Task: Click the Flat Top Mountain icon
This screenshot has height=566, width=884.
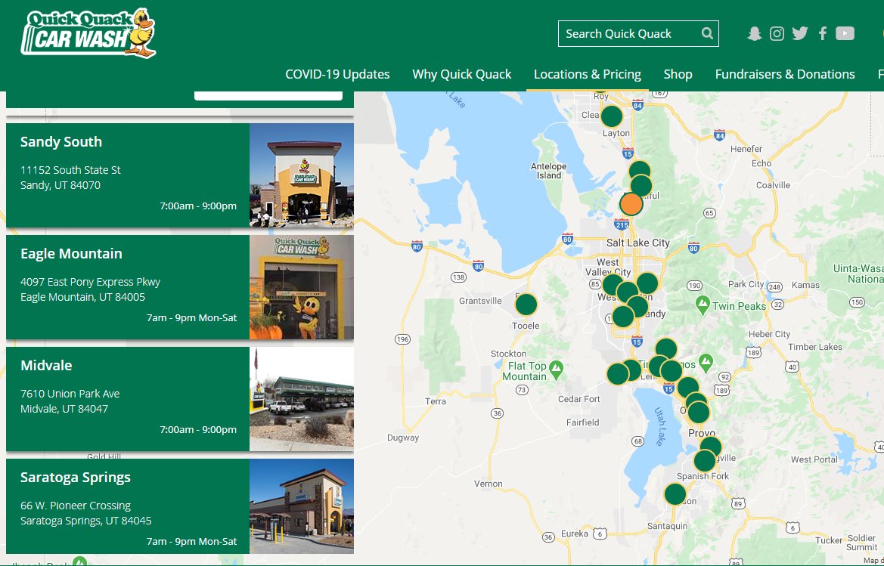Action: coord(556,370)
